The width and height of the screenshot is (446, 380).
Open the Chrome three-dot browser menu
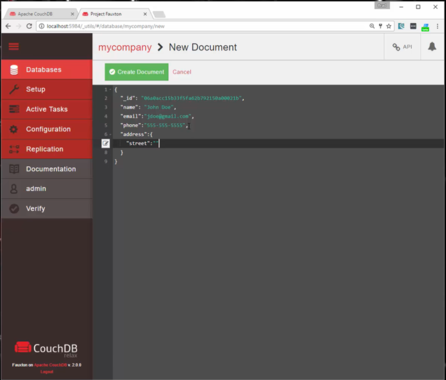pyautogui.click(x=438, y=26)
